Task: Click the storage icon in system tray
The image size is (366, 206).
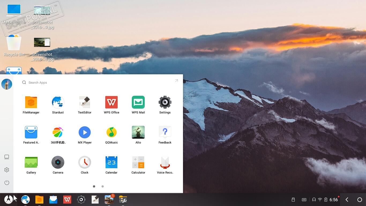Action: tap(293, 200)
